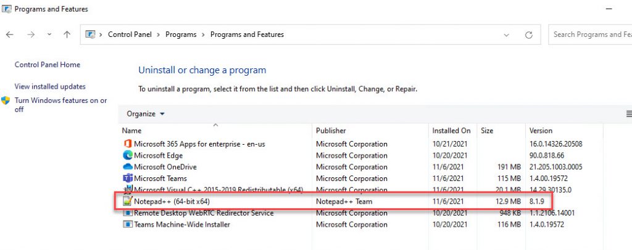
Task: Click the view options icon on toolbar
Action: pos(629,114)
